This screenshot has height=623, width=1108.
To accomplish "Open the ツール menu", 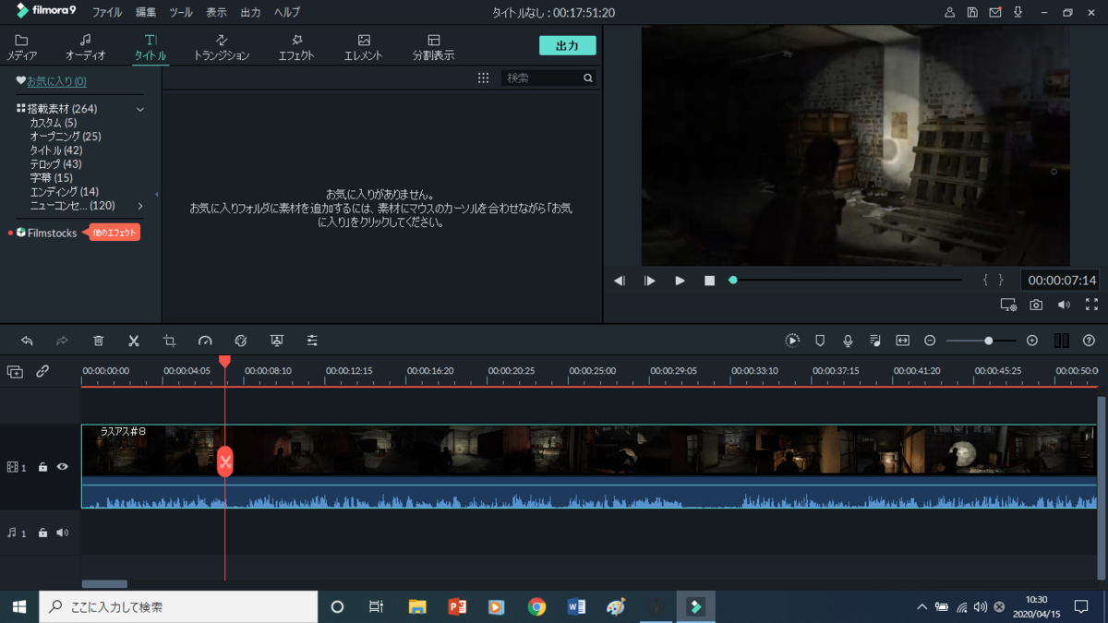I will pos(181,13).
